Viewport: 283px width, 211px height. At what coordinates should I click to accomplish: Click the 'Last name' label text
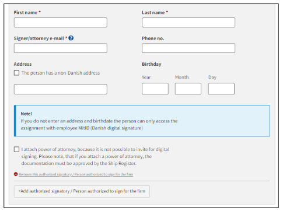point(153,12)
